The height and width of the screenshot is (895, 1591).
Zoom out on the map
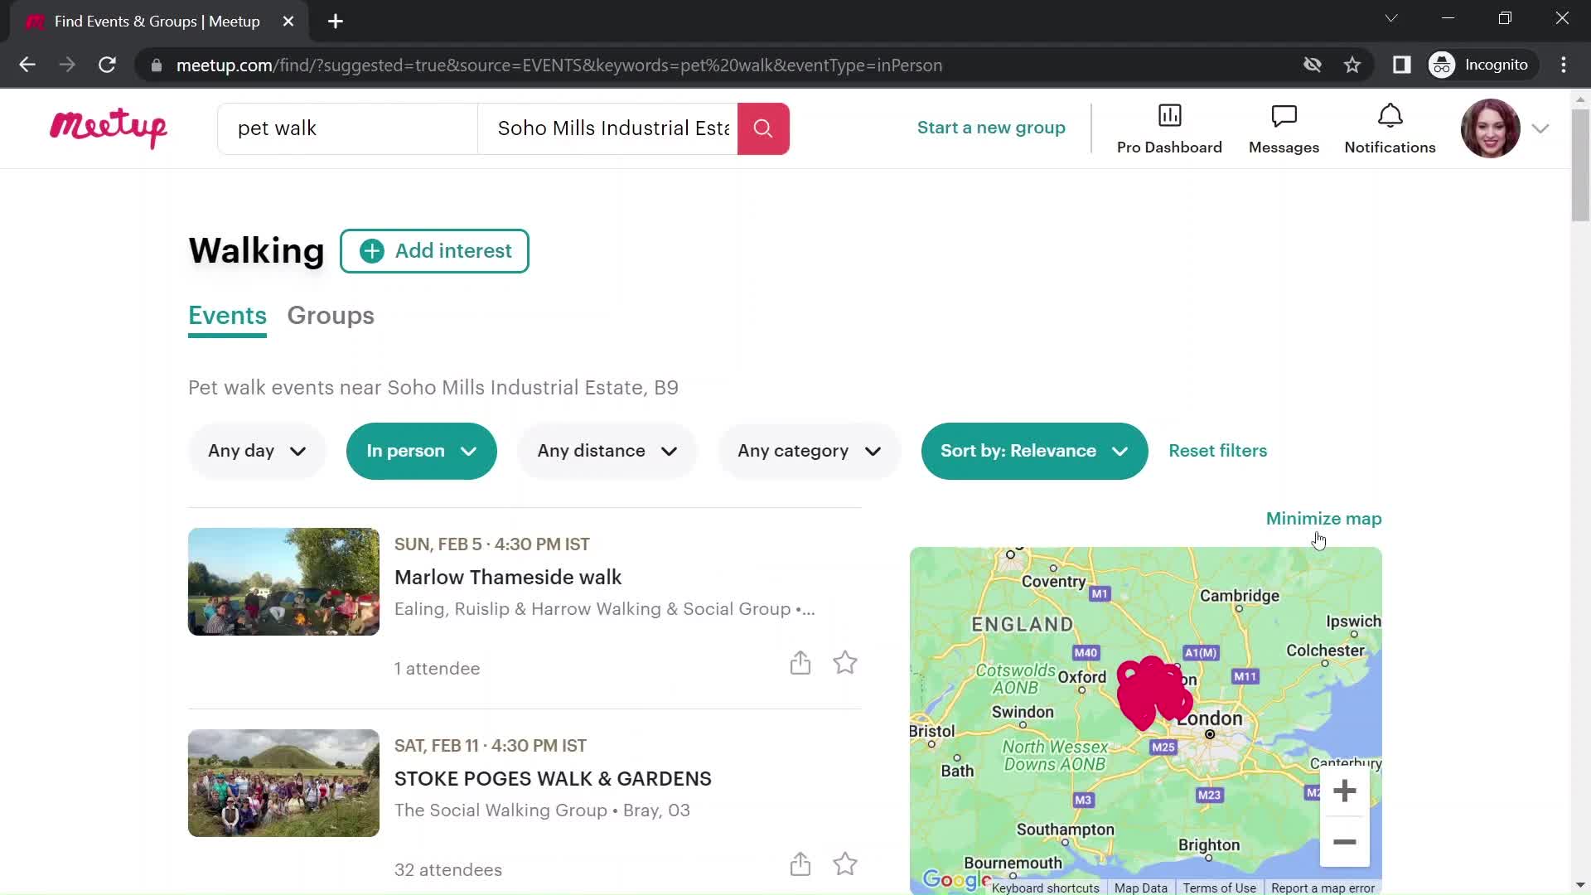1344,842
